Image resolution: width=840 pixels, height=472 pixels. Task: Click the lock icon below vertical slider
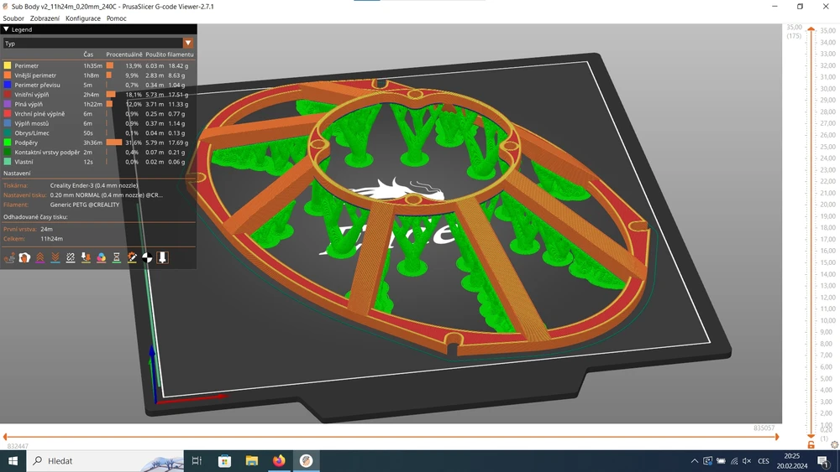point(811,445)
